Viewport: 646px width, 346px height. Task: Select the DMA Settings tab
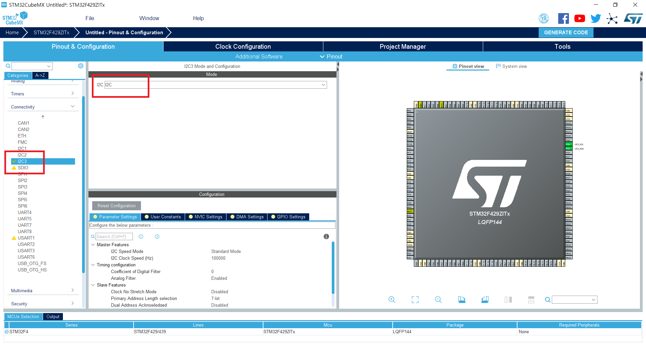[247, 217]
